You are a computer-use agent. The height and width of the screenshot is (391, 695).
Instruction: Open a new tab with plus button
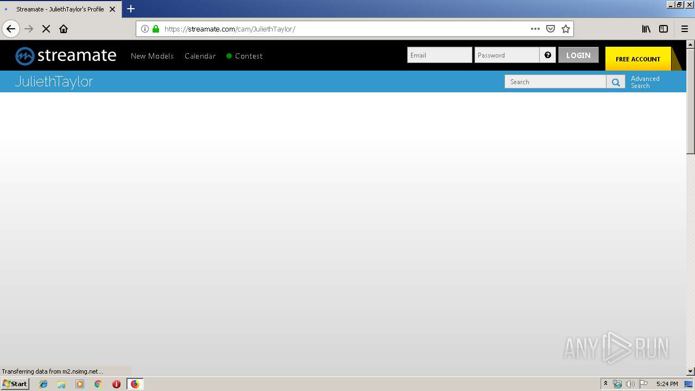click(131, 9)
